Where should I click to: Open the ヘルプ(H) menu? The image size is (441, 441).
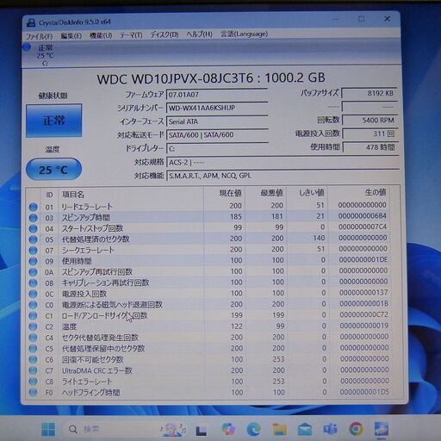(199, 34)
